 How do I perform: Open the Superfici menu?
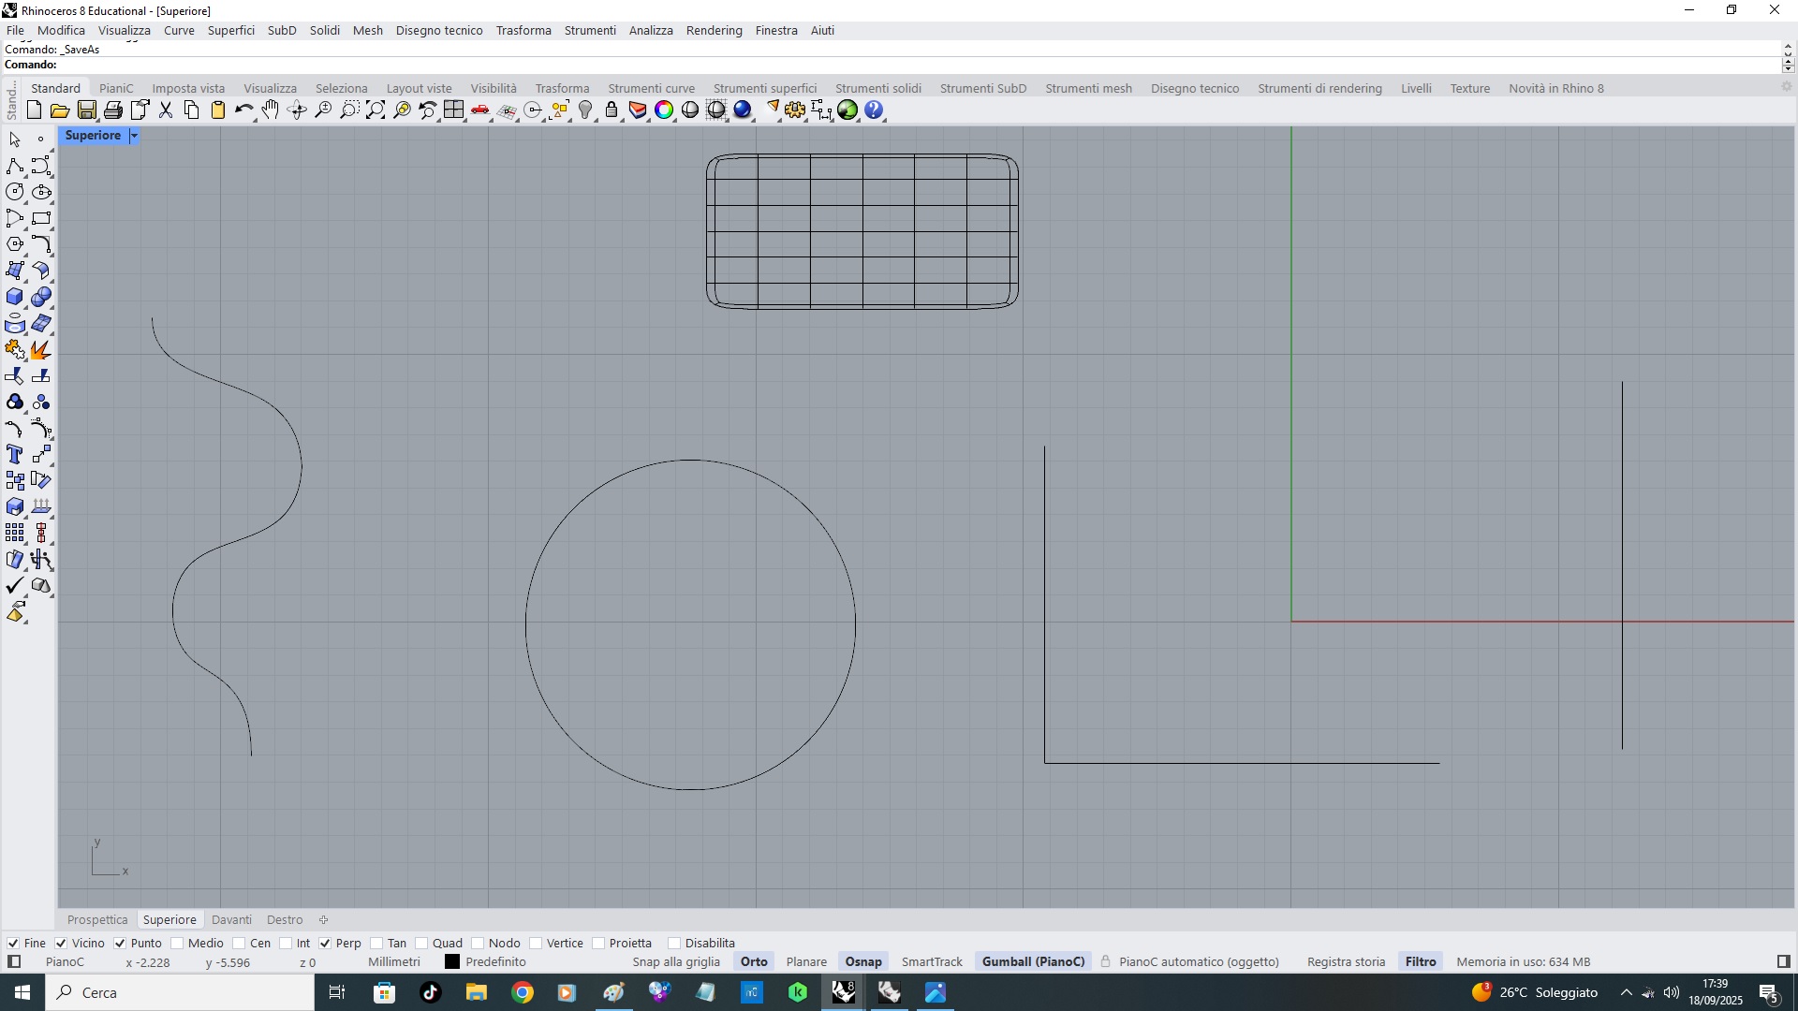(x=230, y=31)
